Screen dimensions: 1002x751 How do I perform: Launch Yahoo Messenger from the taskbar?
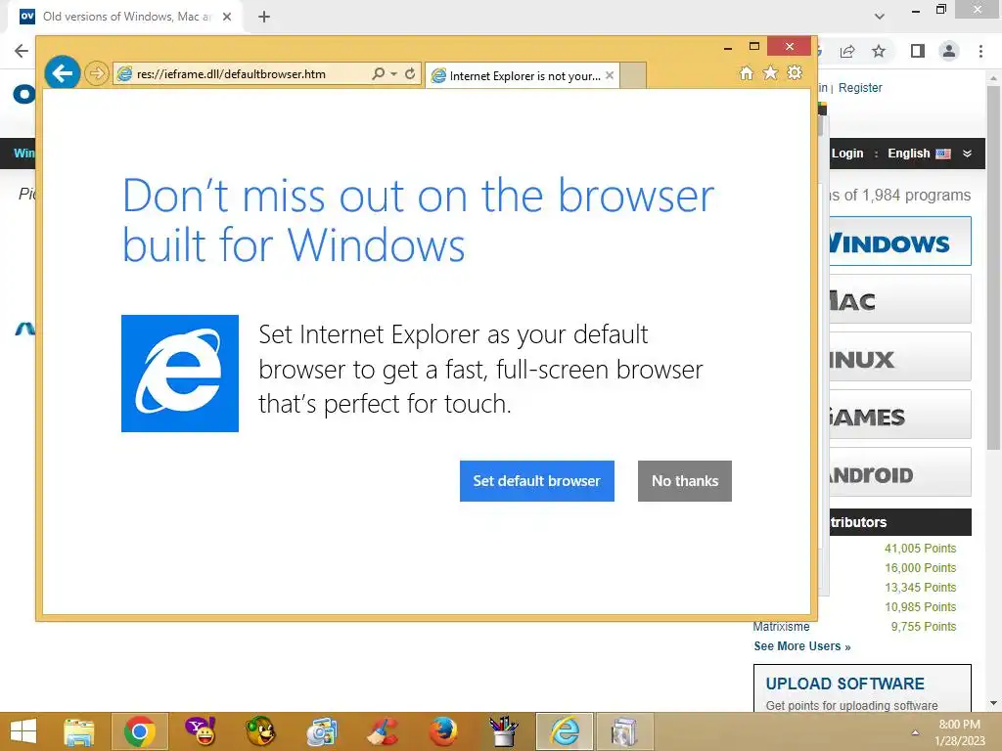click(201, 731)
